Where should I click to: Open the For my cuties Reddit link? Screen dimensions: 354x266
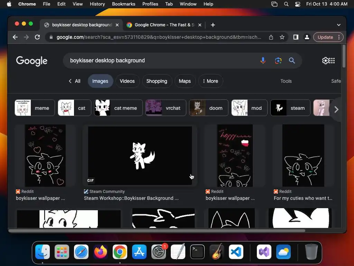tap(303, 198)
